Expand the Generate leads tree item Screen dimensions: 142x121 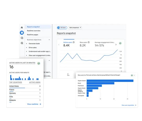point(26,44)
